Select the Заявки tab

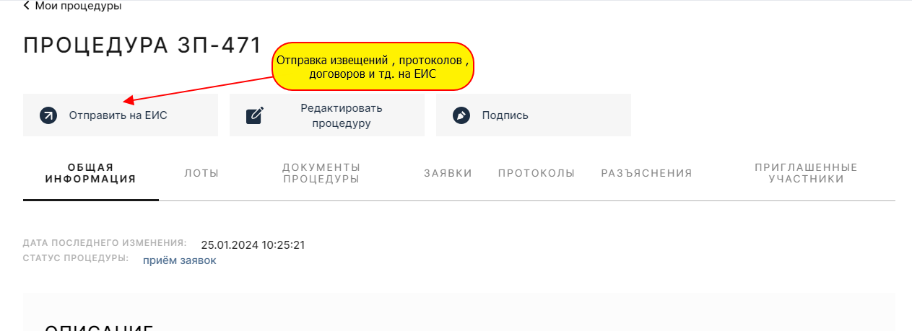tap(448, 173)
